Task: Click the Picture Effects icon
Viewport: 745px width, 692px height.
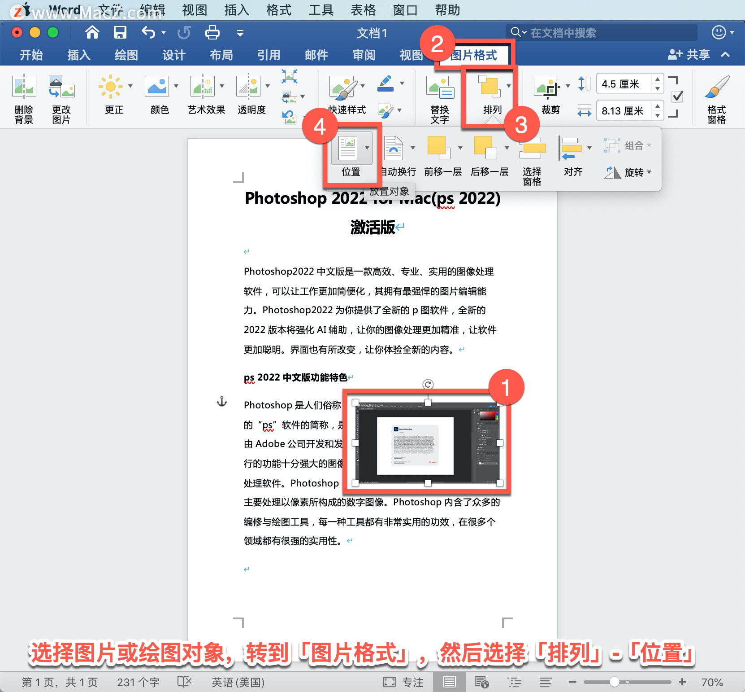Action: [385, 110]
